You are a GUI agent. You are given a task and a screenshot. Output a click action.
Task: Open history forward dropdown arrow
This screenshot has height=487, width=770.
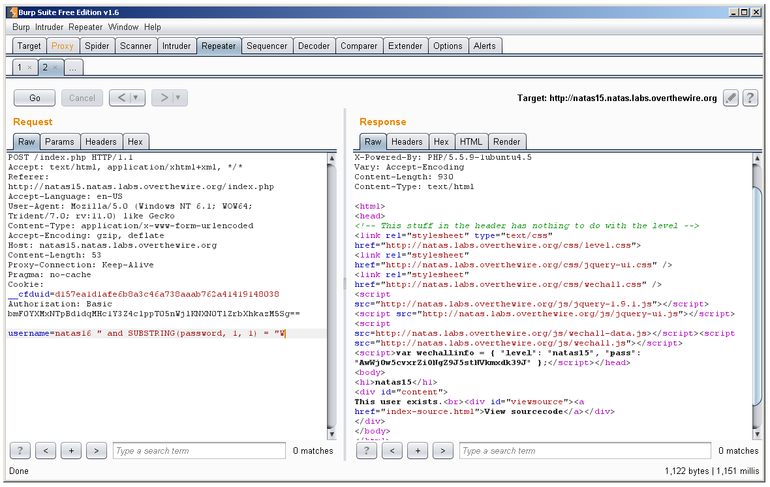pyautogui.click(x=177, y=98)
